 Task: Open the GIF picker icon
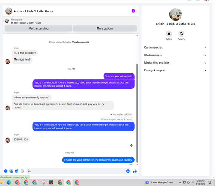click(x=22, y=171)
